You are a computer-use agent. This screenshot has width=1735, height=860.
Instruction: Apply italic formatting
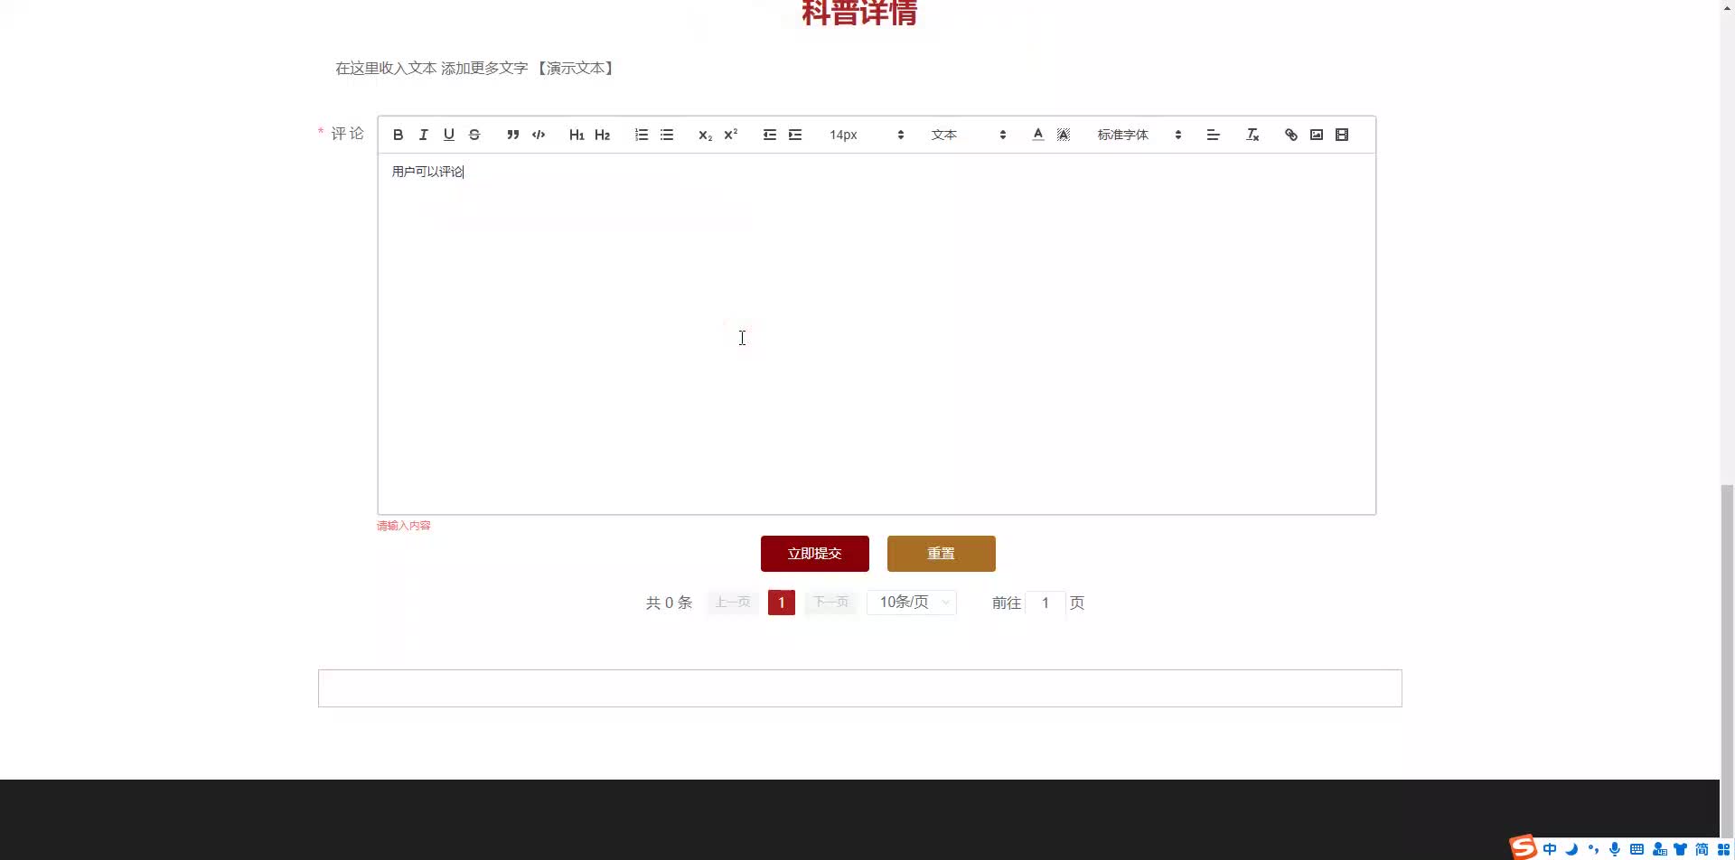pos(423,135)
